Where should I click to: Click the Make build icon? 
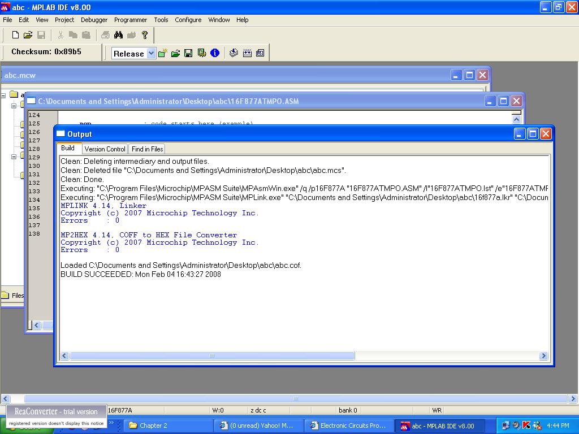click(x=234, y=53)
